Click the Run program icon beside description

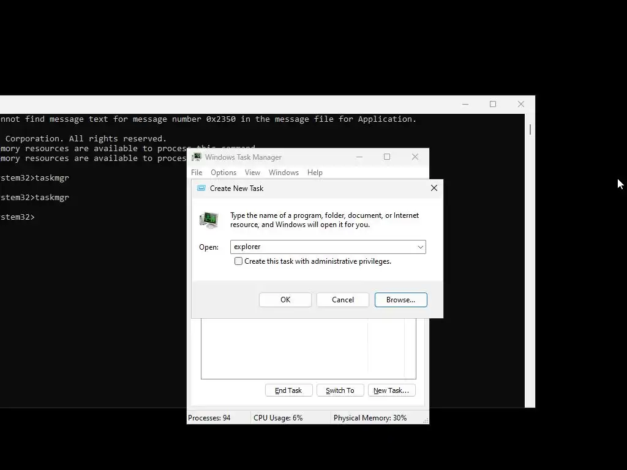(209, 220)
